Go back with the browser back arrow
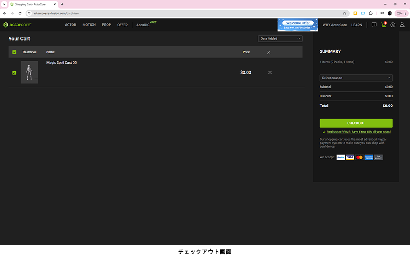The width and height of the screenshot is (410, 259). 5,13
